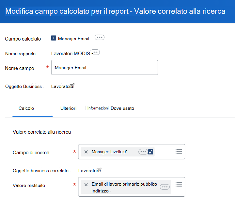
Task: Click the Manager- Livello 01 selected value
Action: tap(110, 152)
